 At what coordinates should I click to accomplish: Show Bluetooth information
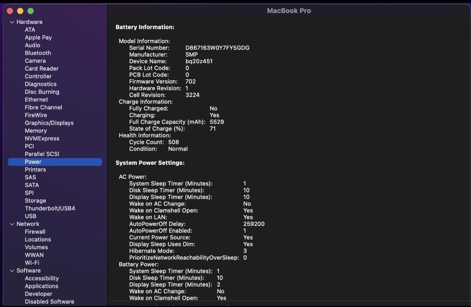(x=38, y=53)
